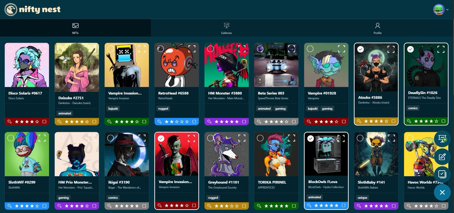Image resolution: width=454 pixels, height=213 pixels.
Task: Click key icon on BlockOwls FLova card
Action: (309, 206)
